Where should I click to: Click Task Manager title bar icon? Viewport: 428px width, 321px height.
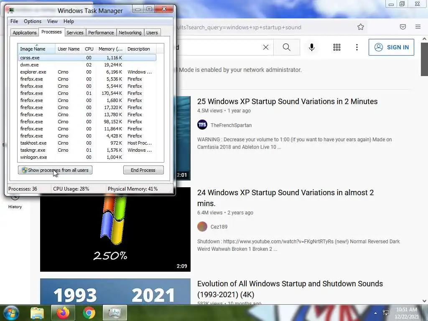tap(10, 10)
